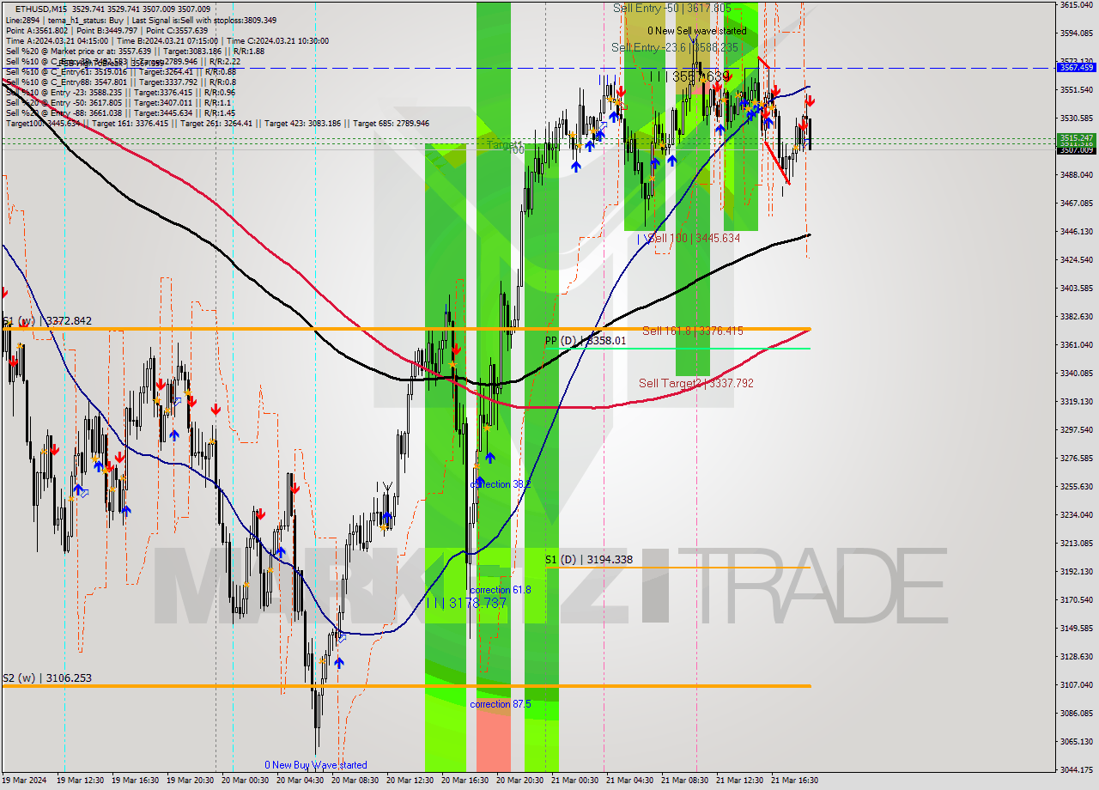
Task: Click the black 3507.009 current price tag
Action: point(1076,150)
